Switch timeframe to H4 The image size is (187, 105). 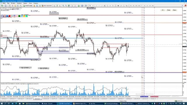click(145, 6)
